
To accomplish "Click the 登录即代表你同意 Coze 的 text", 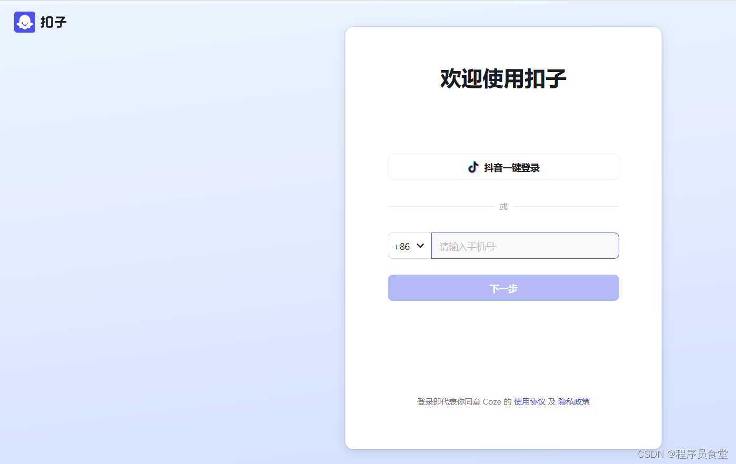I will click(465, 401).
